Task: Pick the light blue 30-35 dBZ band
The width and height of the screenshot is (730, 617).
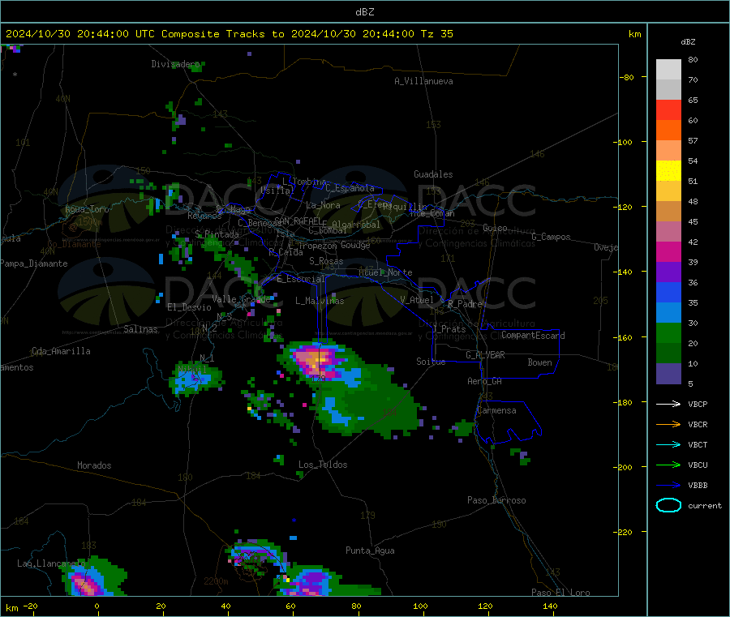Action: [x=668, y=313]
